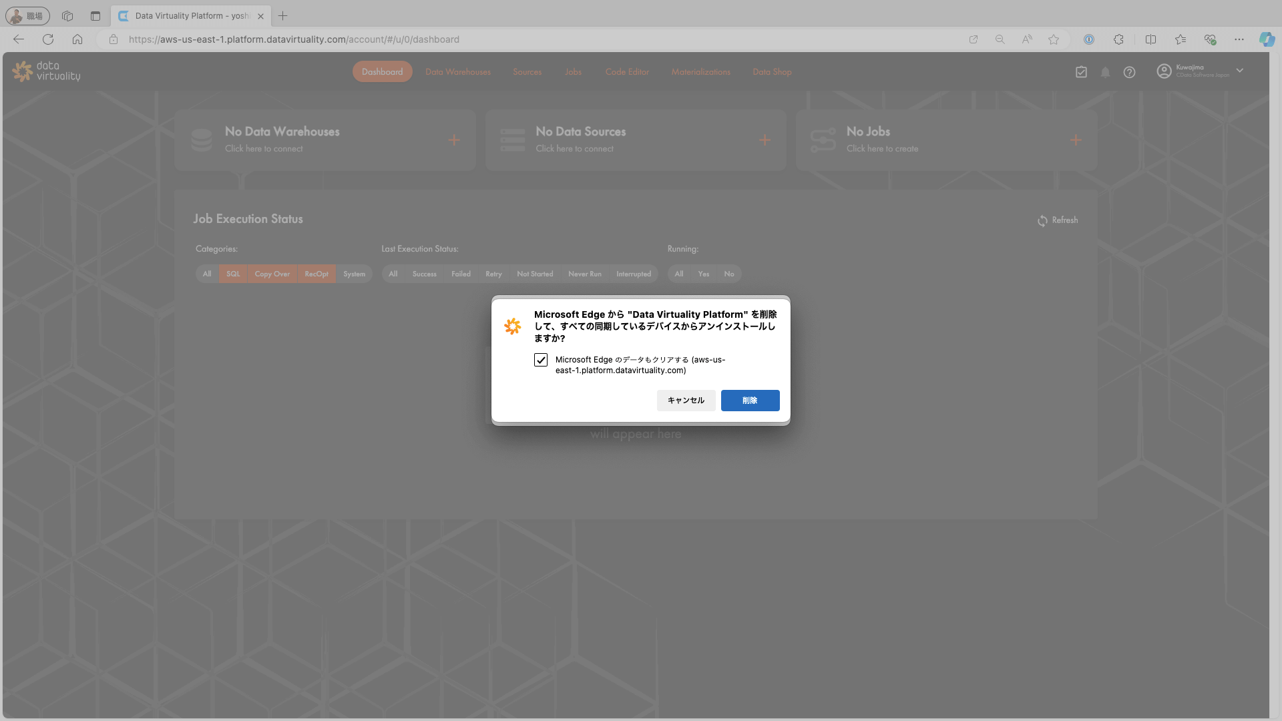Open the work profile button 職場

click(x=27, y=15)
